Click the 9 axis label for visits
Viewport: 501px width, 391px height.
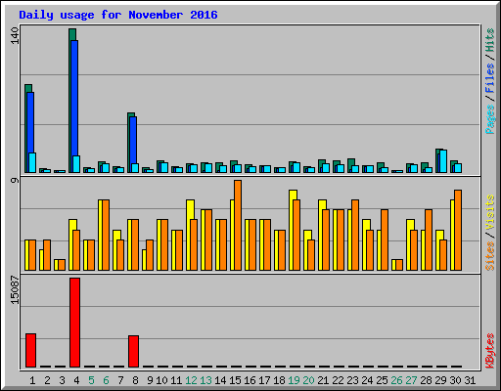15,180
